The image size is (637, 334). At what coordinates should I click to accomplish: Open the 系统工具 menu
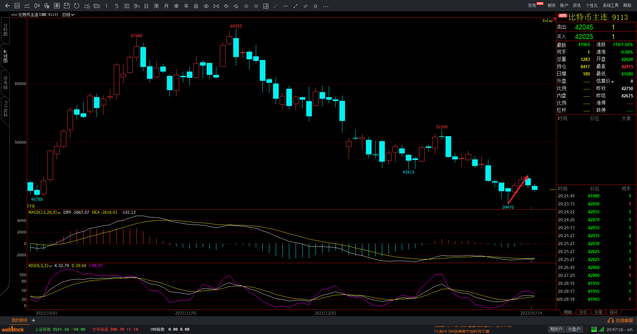610,5
